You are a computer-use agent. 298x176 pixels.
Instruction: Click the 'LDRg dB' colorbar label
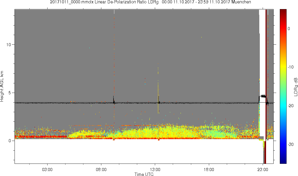295,87
